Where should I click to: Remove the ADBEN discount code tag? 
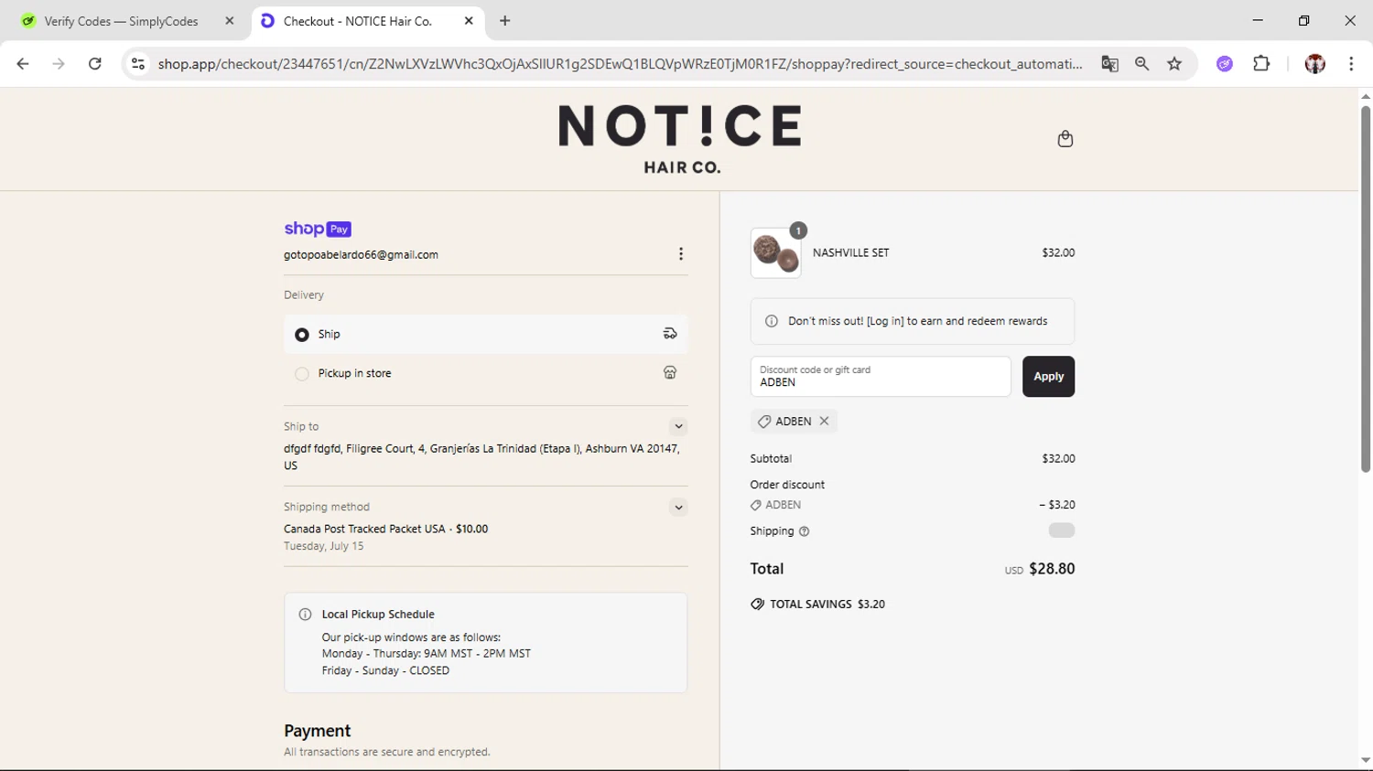point(824,421)
